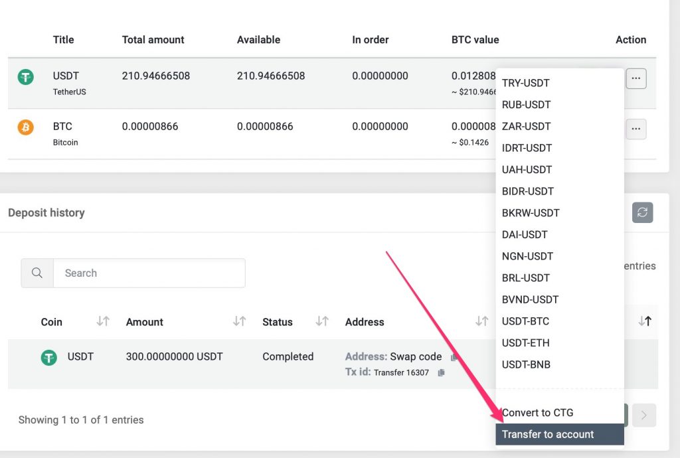Click the Bitcoin subtitle under BTC
Image resolution: width=680 pixels, height=458 pixels.
[x=66, y=143]
